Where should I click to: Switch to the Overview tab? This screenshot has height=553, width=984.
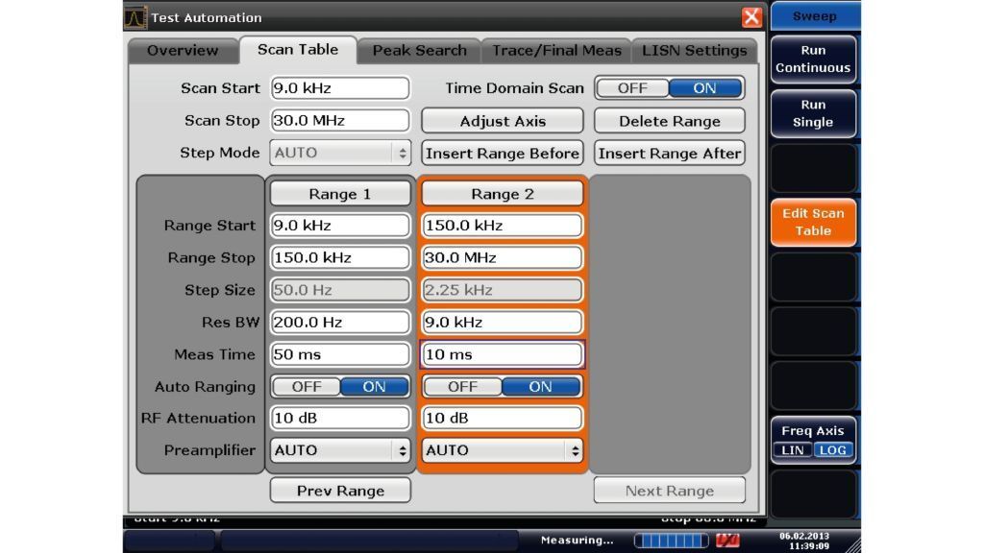point(183,51)
